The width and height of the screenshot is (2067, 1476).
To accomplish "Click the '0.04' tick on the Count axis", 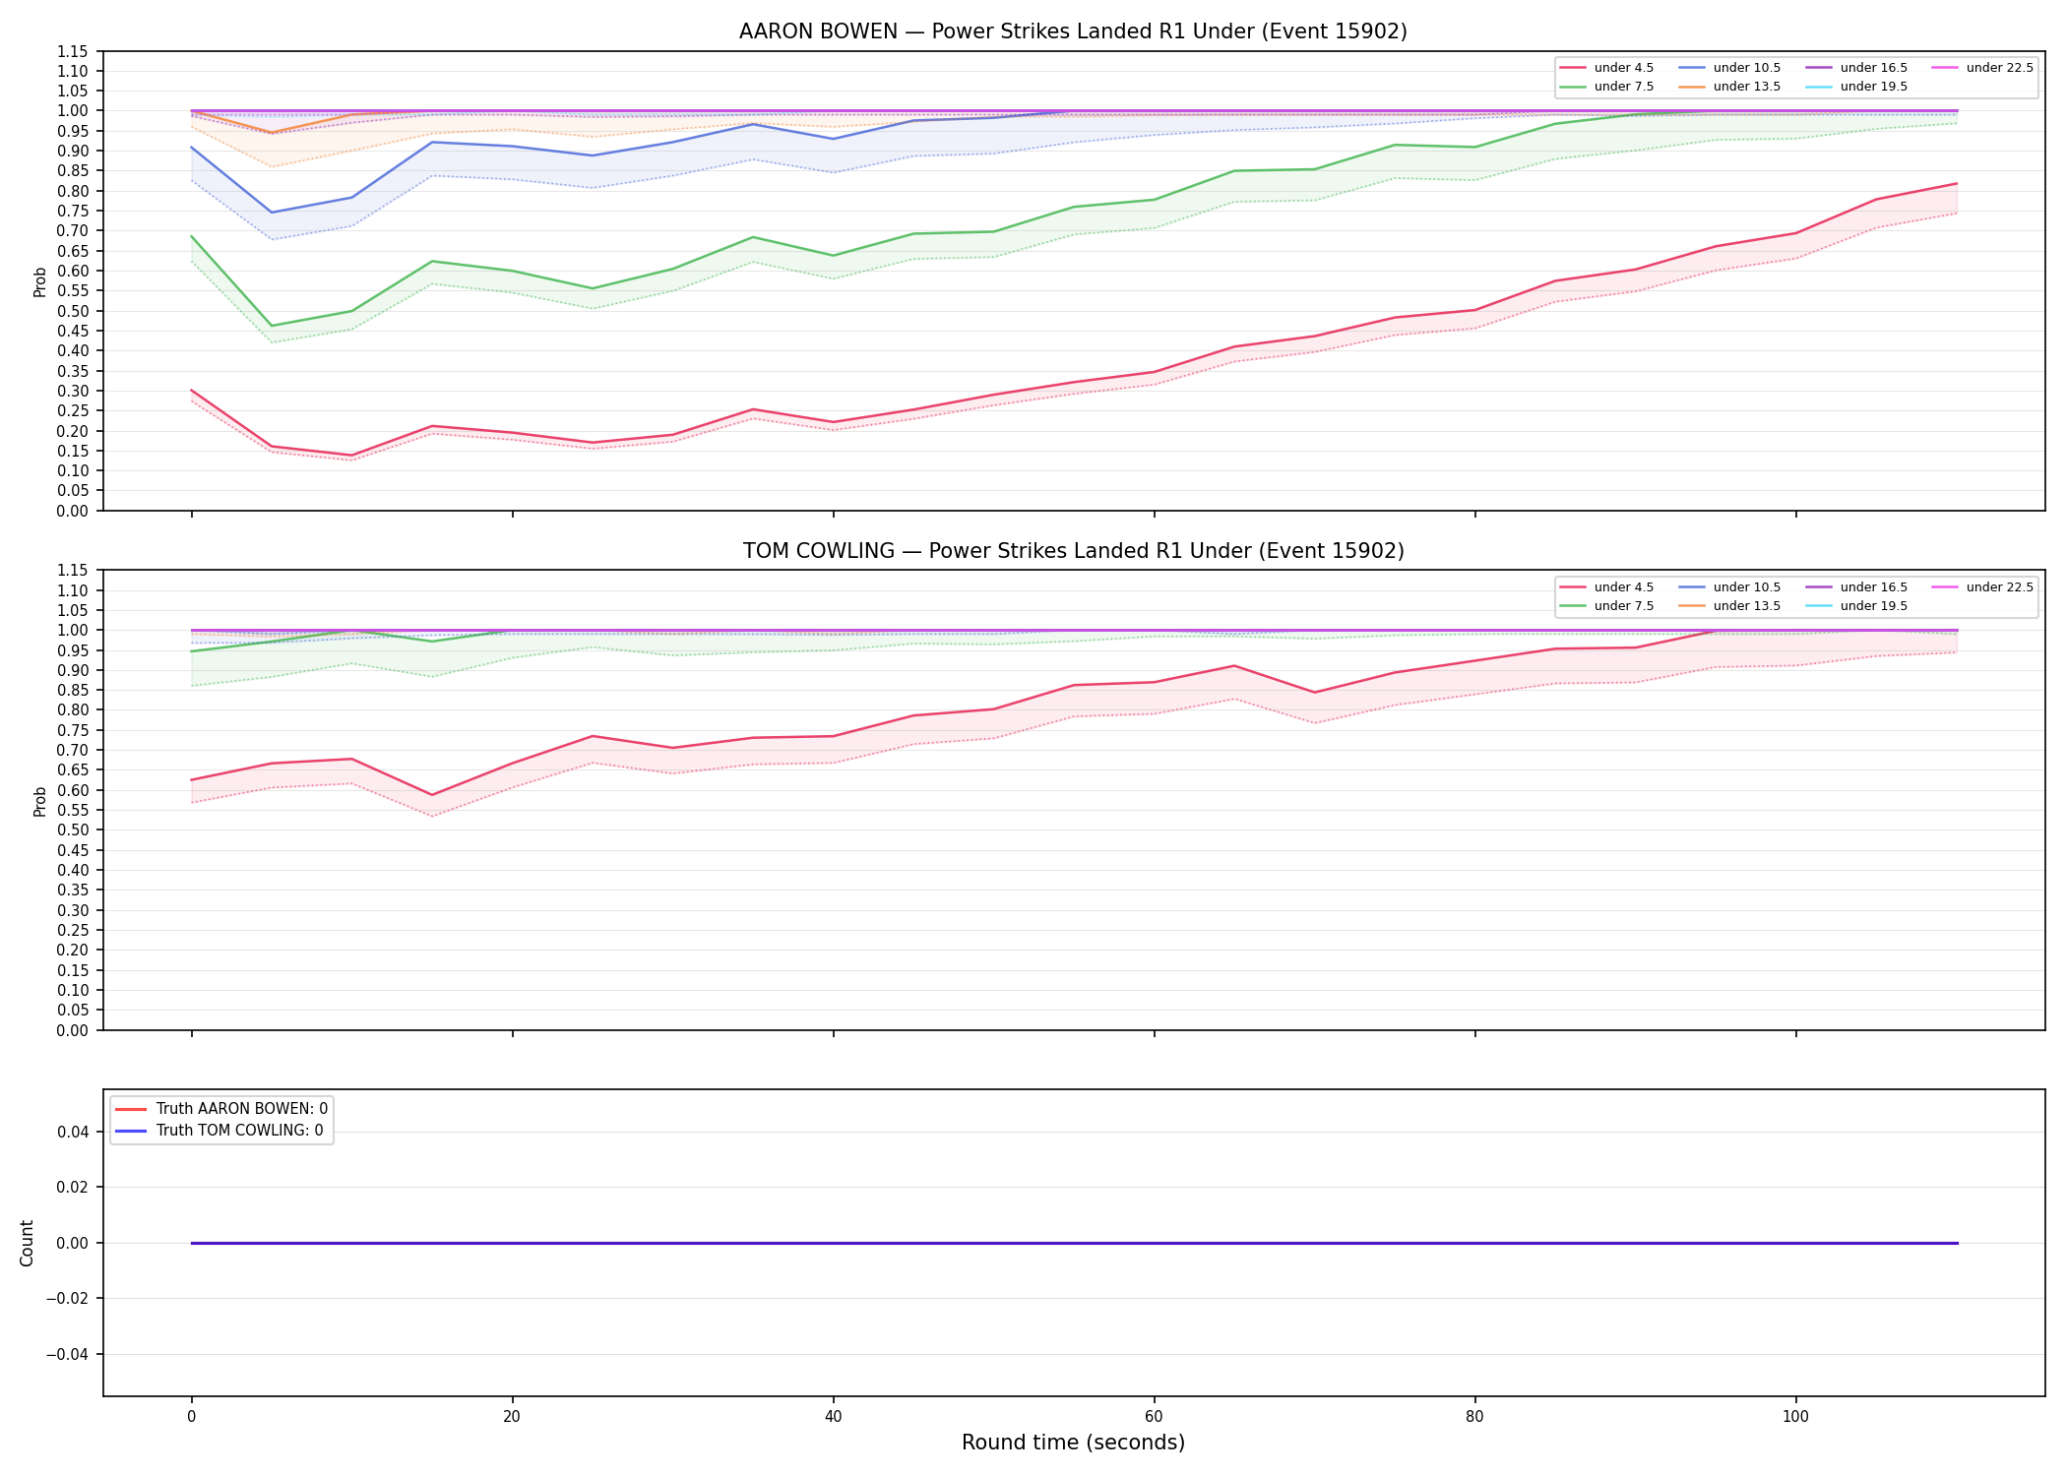I will (73, 1132).
